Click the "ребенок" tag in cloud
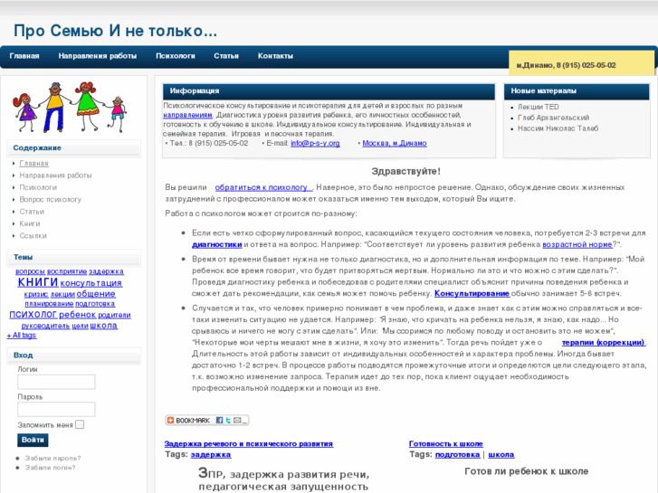The image size is (658, 493). (x=78, y=314)
